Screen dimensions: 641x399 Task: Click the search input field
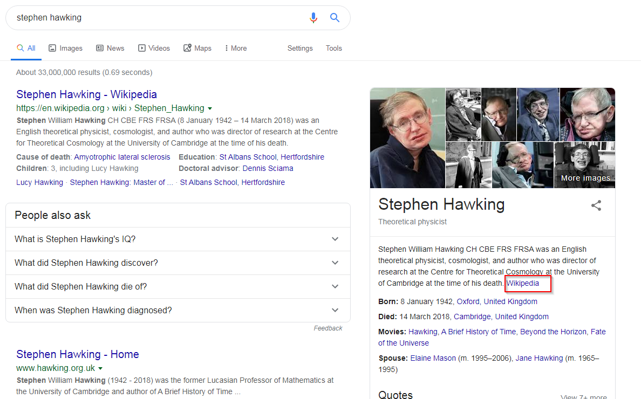pos(159,18)
